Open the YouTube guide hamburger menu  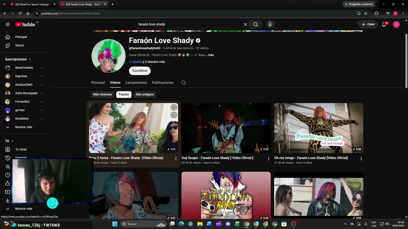[8, 24]
